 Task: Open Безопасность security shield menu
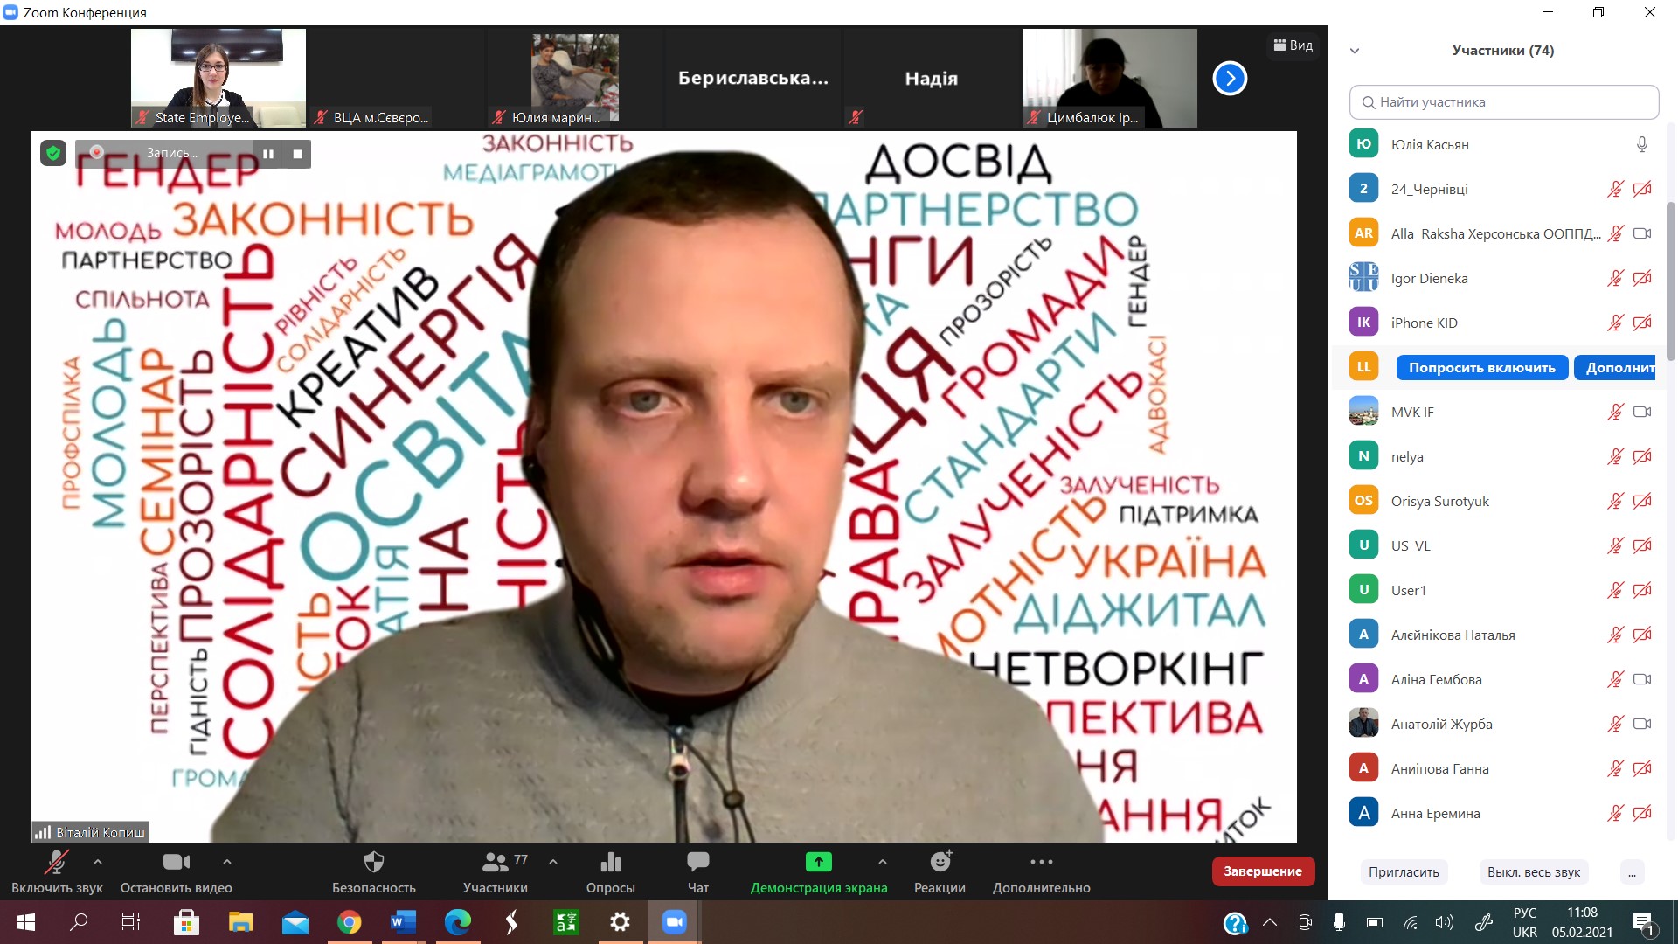coord(373,871)
